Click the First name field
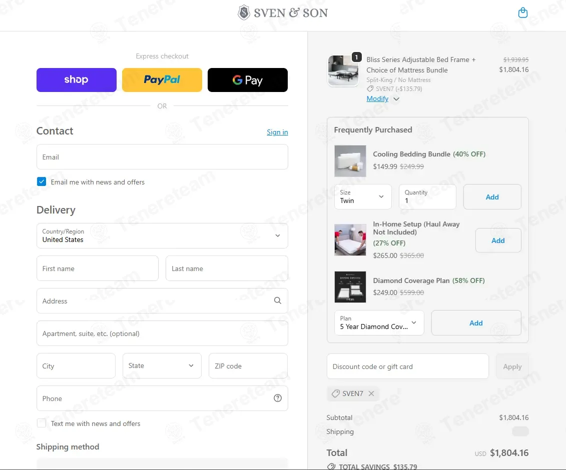566x470 pixels. [98, 268]
